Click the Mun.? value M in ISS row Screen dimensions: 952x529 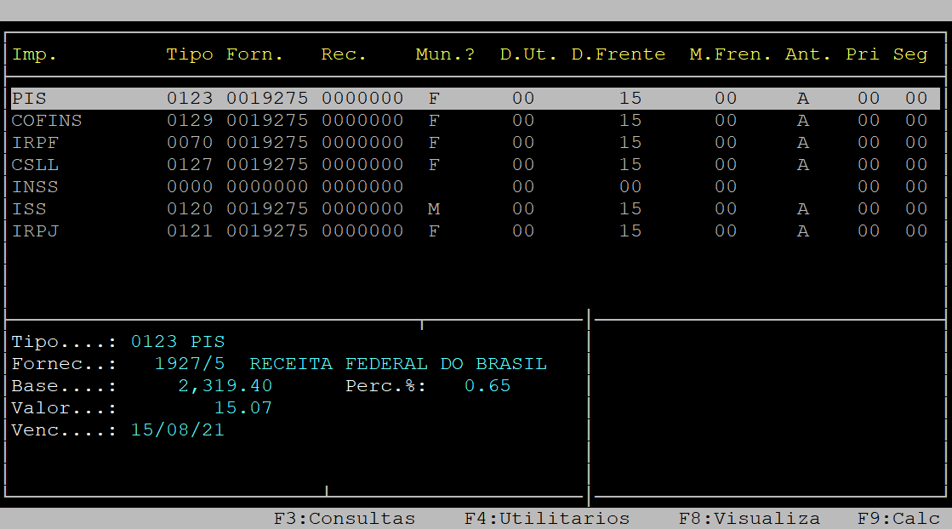(434, 209)
